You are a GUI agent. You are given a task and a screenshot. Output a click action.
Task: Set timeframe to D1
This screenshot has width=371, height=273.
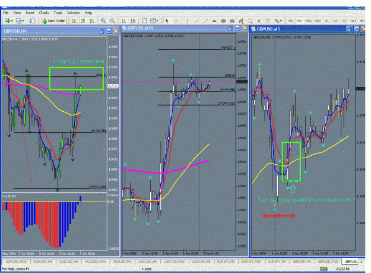click(344, 21)
